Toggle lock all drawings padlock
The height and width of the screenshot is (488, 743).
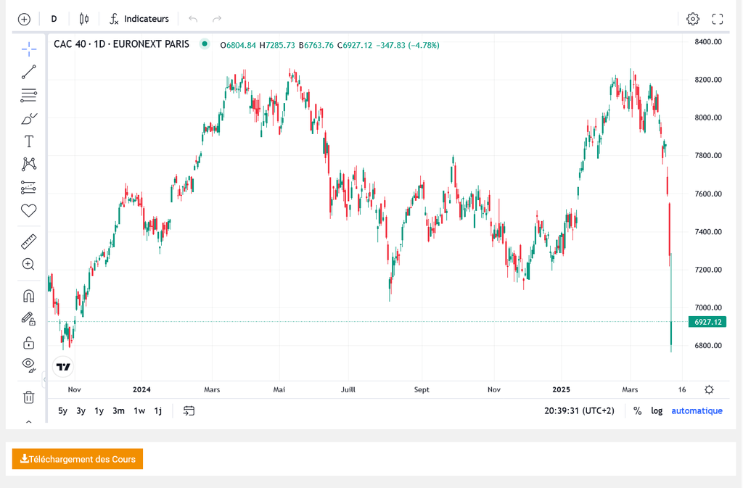29,342
